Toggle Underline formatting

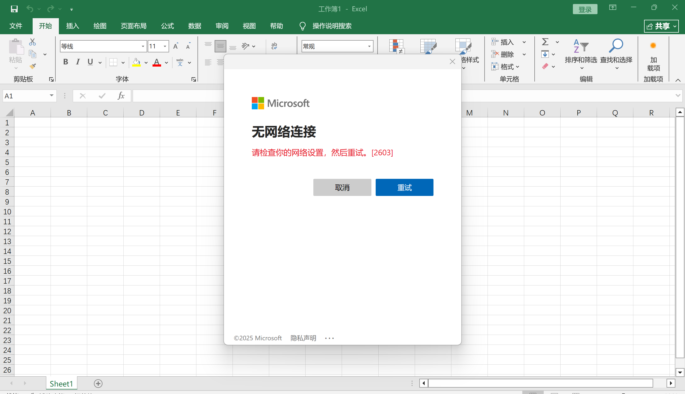(90, 62)
